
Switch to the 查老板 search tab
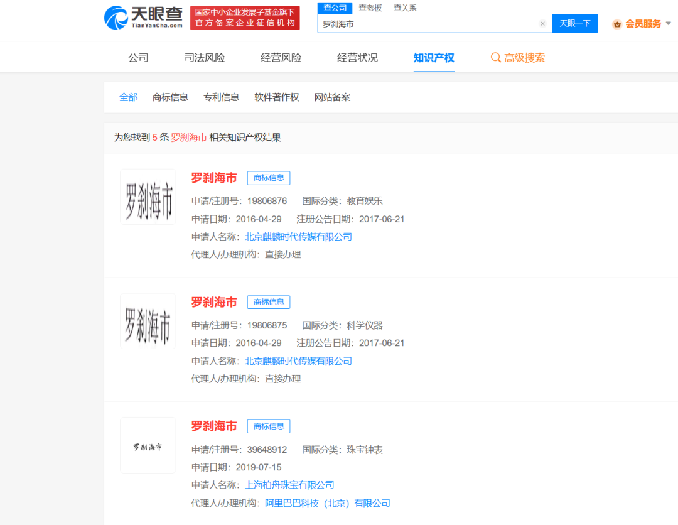[370, 8]
